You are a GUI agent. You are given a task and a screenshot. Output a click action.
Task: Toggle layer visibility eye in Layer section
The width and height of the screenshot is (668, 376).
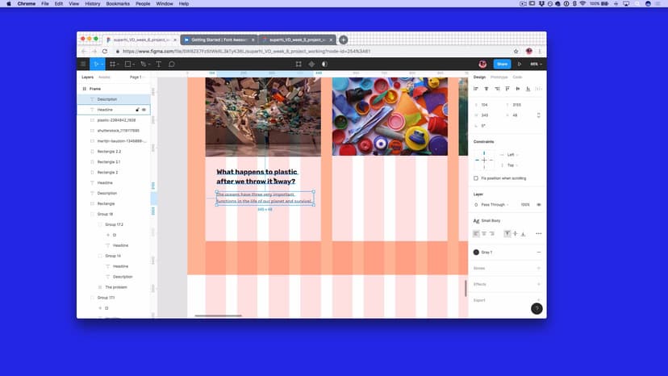(538, 205)
